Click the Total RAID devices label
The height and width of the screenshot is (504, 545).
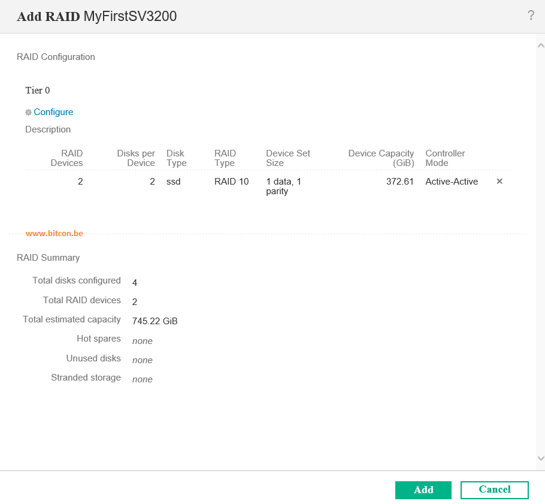pyautogui.click(x=81, y=300)
